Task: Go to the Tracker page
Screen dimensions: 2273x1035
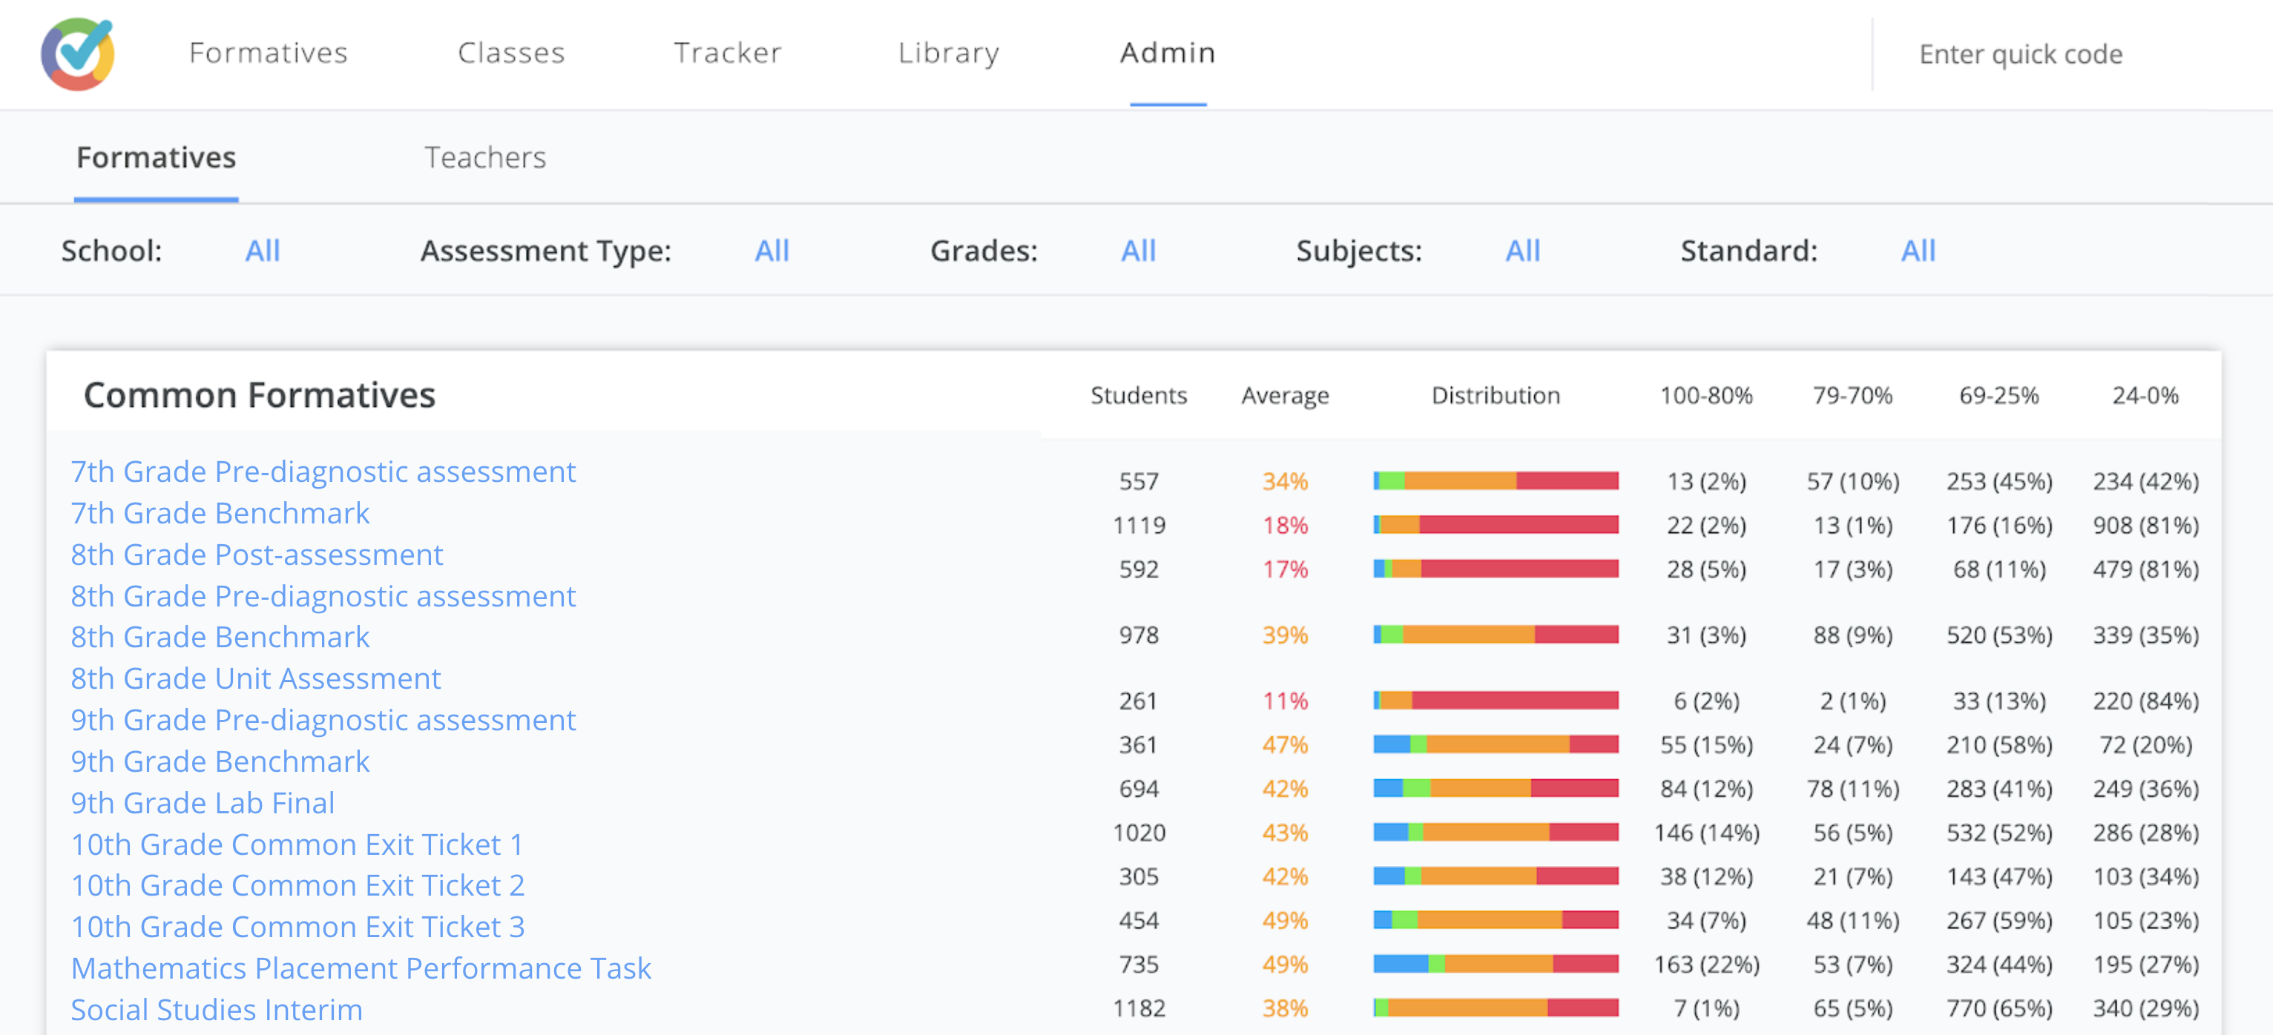Action: coord(727,53)
